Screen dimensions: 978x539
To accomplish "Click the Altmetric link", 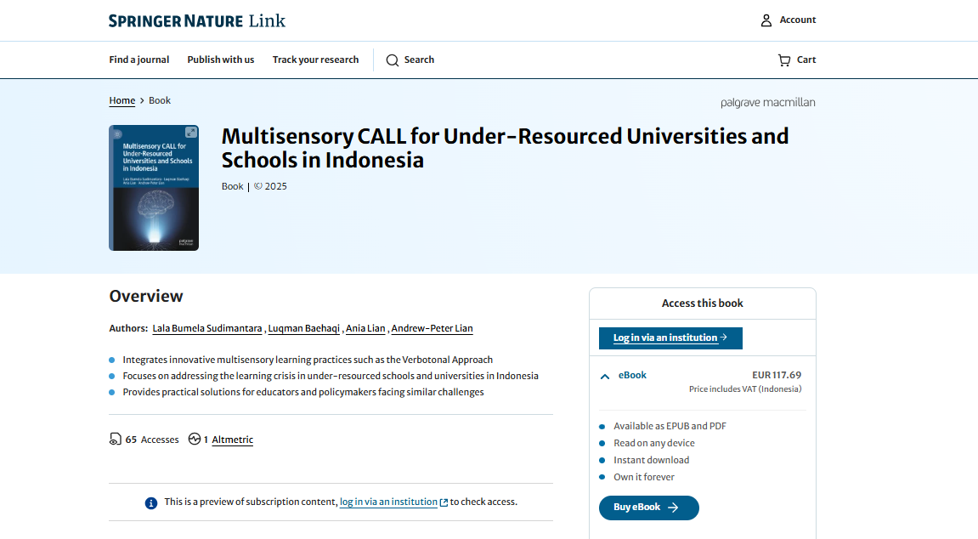I will click(232, 440).
